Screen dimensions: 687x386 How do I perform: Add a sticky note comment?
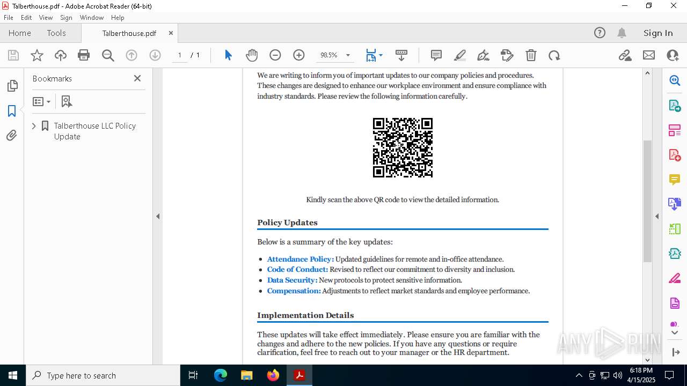436,55
